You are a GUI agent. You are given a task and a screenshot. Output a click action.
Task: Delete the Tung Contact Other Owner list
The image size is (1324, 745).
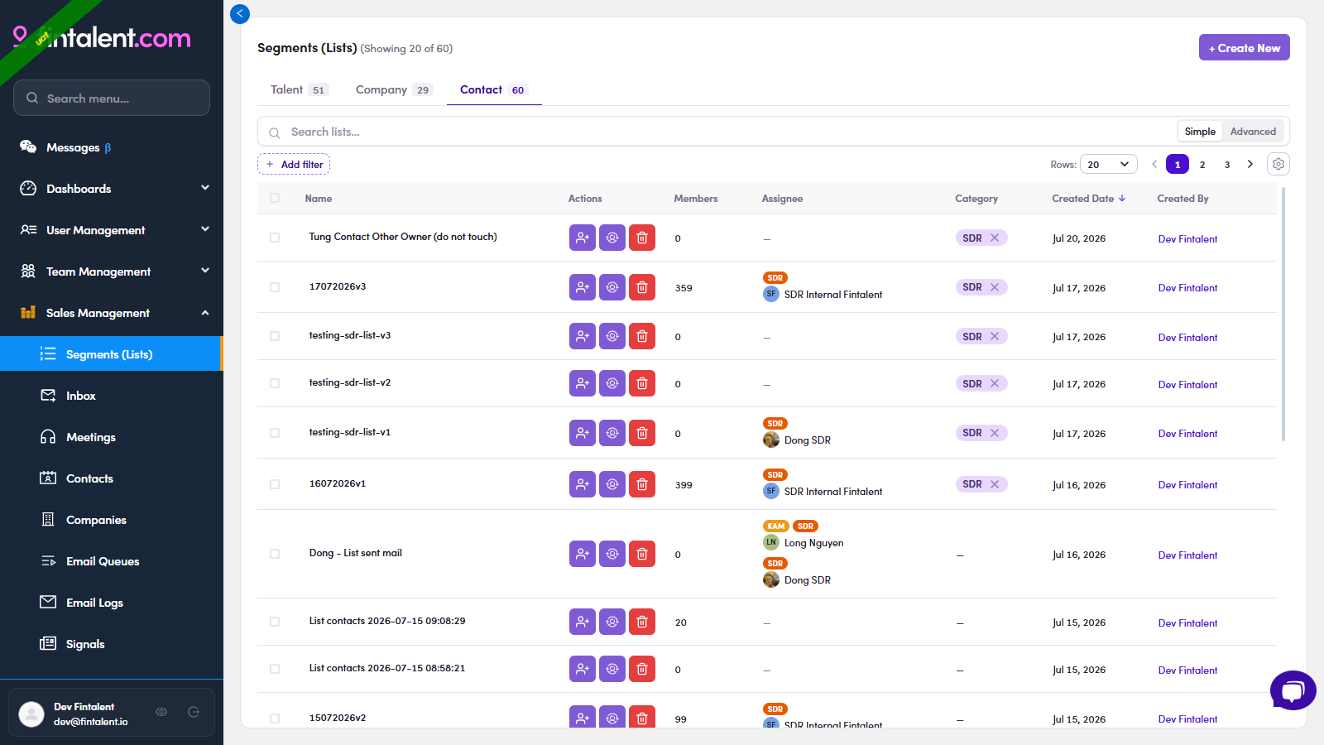click(x=642, y=238)
